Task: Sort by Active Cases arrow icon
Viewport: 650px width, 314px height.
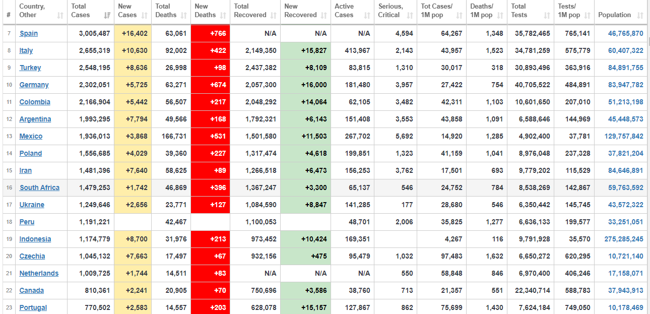Action: coord(367,16)
